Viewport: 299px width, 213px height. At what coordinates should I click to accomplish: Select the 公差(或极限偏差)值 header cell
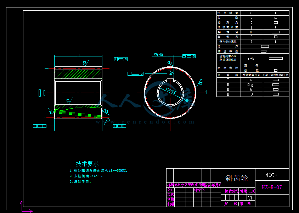[276, 75]
